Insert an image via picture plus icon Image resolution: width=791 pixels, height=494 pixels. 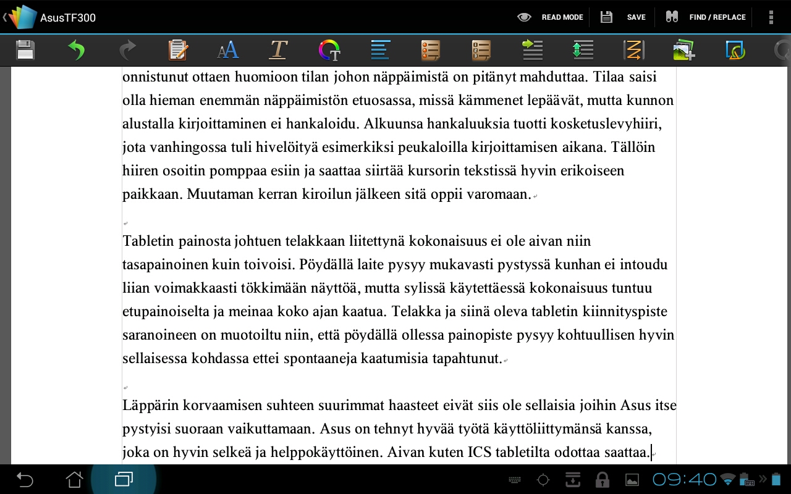tap(684, 50)
